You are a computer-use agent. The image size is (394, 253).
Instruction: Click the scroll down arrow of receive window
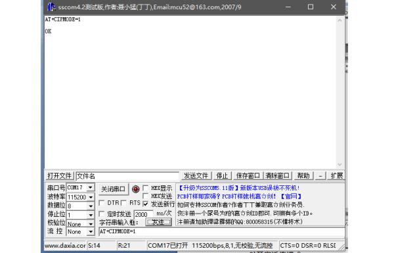pyautogui.click(x=339, y=164)
